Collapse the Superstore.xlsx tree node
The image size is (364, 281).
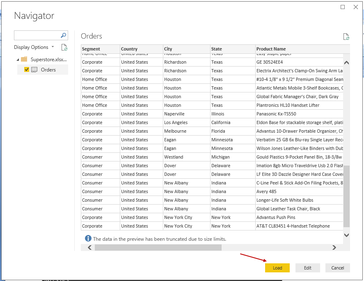tap(18, 59)
